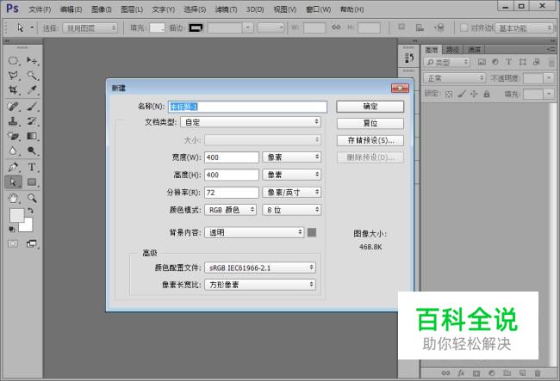Toggle the pixel layer filter
This screenshot has height=381, width=560.
pos(482,62)
